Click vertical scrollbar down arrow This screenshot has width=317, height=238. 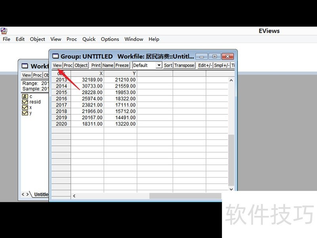[231, 189]
